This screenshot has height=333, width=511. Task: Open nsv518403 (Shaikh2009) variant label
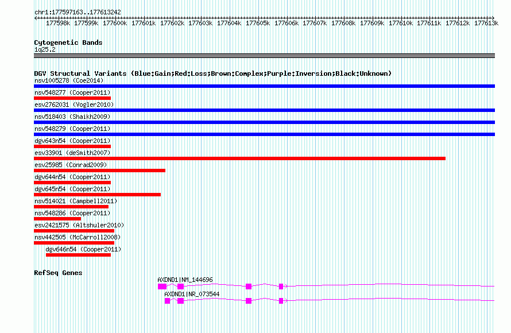coord(72,117)
